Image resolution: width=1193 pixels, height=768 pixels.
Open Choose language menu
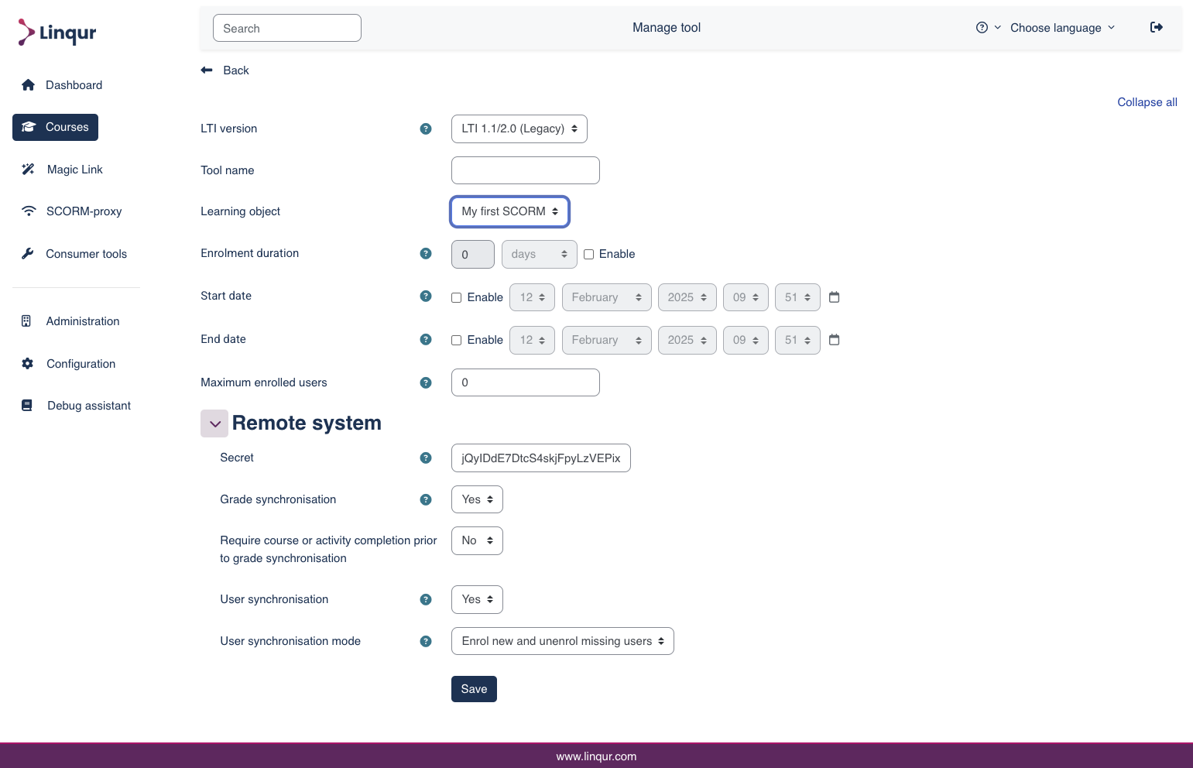(1062, 28)
